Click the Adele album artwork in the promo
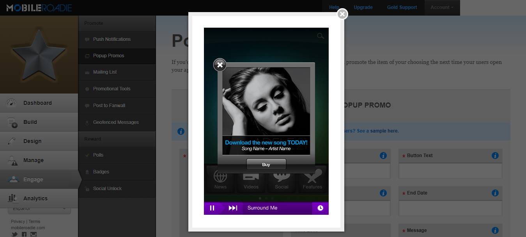526x237 pixels. pos(266,101)
